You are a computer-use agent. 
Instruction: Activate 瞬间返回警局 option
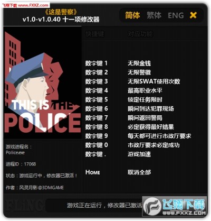(x=145, y=118)
